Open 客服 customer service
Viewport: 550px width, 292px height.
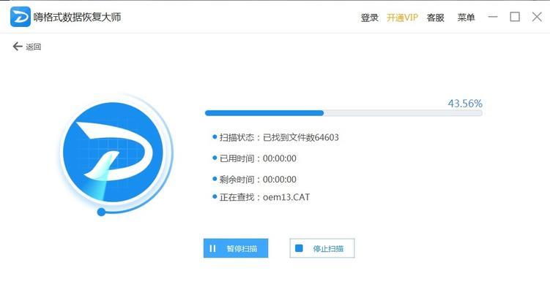point(435,18)
